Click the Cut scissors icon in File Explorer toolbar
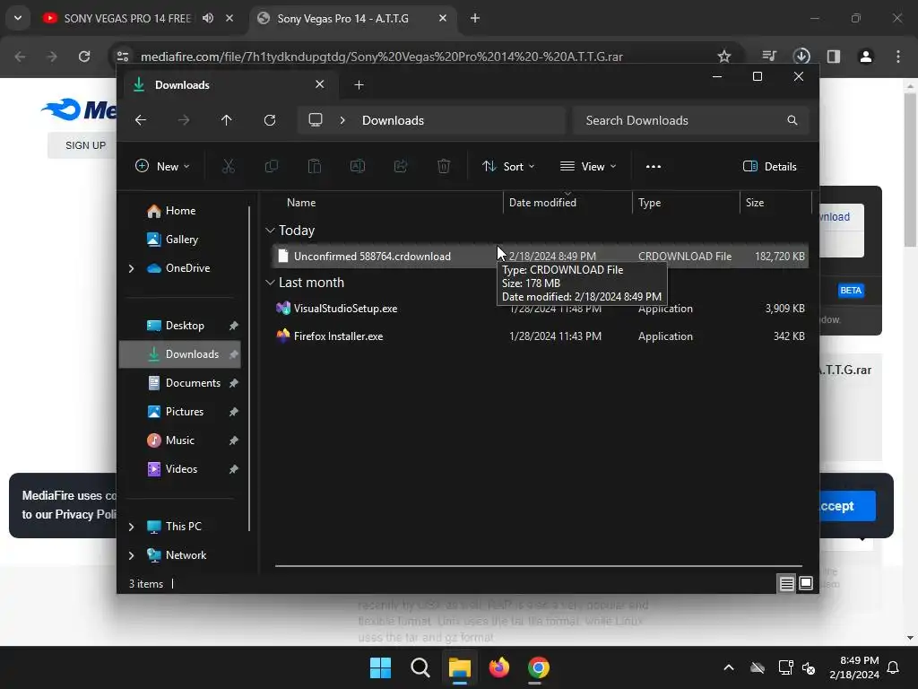The width and height of the screenshot is (918, 689). pos(229,166)
